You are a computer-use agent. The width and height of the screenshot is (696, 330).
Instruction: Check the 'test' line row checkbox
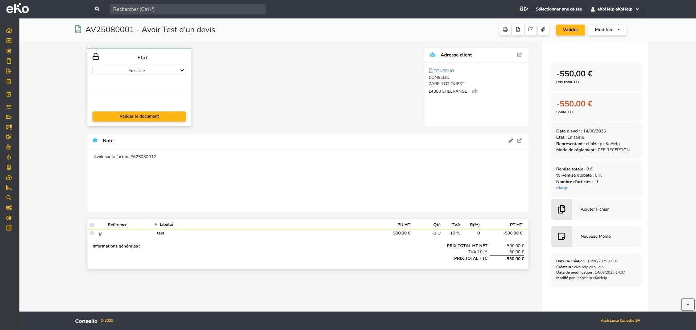[x=92, y=233]
